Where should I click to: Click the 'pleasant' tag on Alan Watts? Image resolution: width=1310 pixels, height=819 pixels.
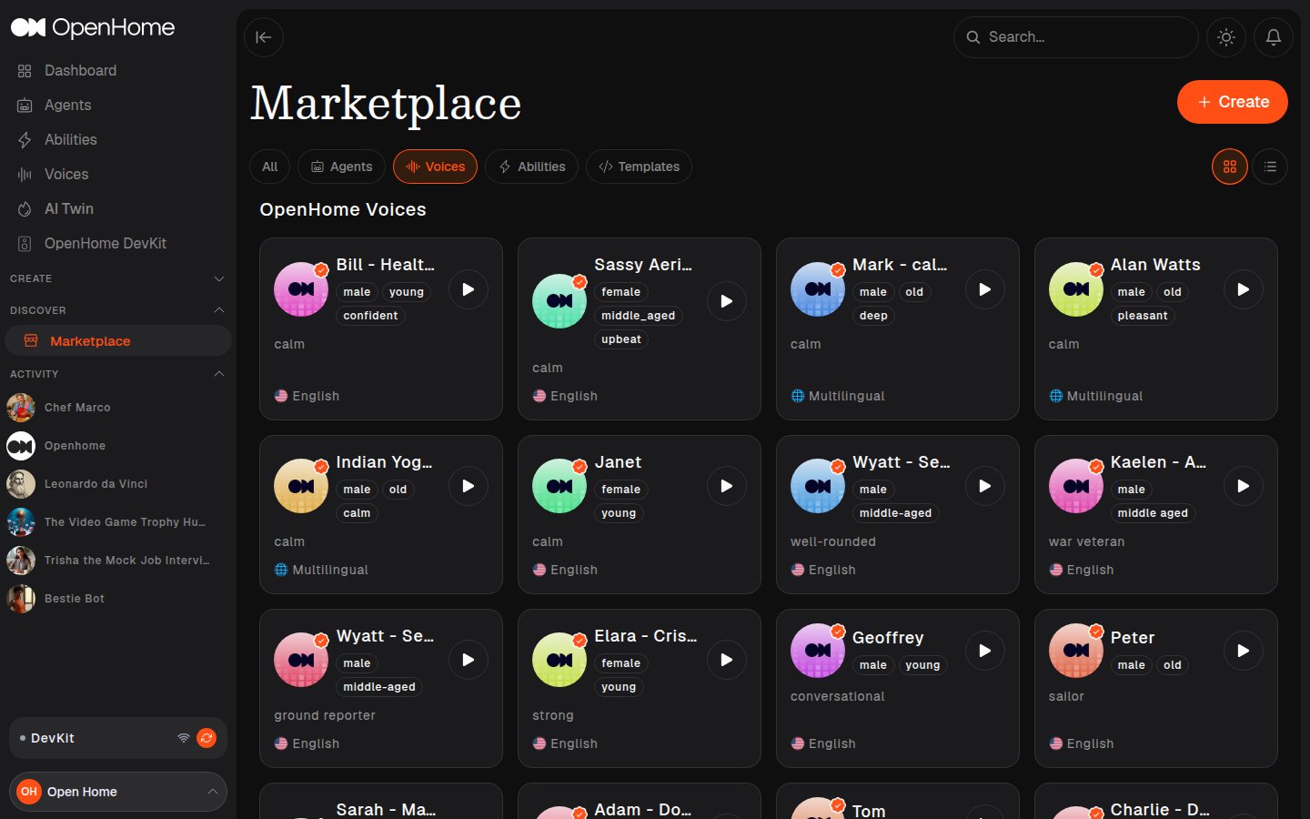pyautogui.click(x=1143, y=316)
